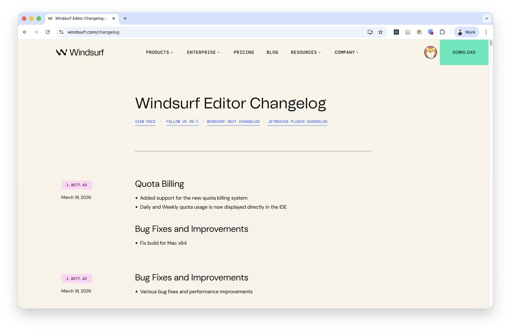
Task: Open the cookie extension icon
Action: (x=419, y=32)
